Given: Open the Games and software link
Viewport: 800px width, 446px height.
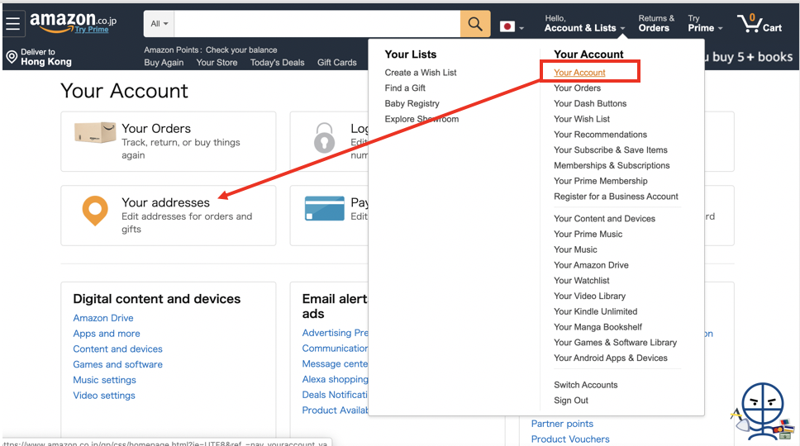Looking at the screenshot, I should (117, 364).
